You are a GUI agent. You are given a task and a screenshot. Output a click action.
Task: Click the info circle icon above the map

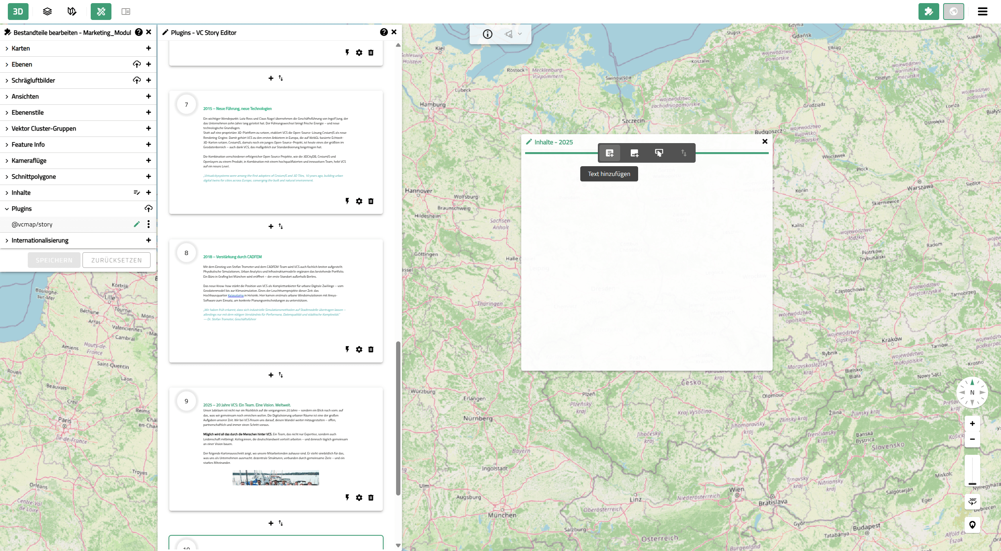point(488,34)
